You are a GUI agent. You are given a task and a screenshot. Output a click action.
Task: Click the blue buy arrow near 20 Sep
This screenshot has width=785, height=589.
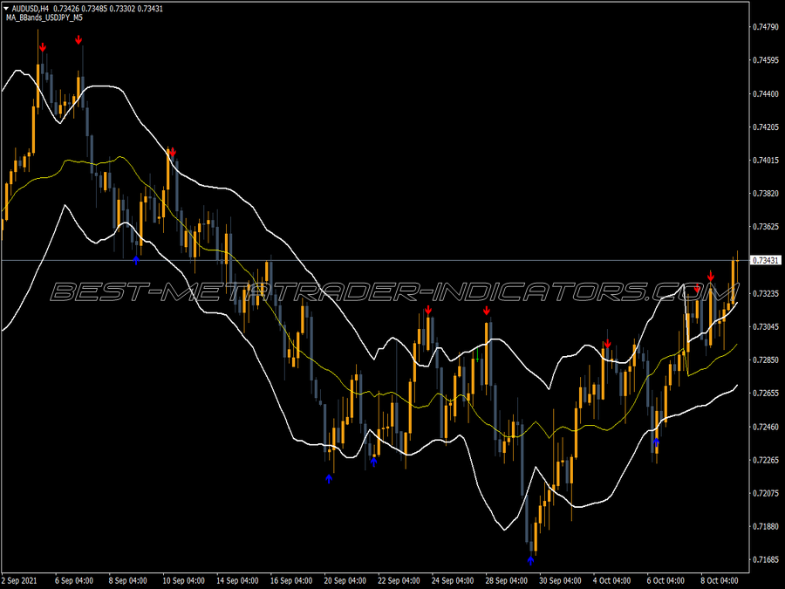coord(329,479)
